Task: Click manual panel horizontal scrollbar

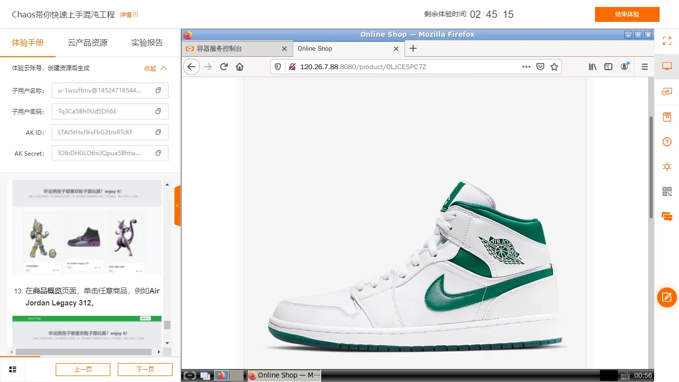Action: (84, 352)
